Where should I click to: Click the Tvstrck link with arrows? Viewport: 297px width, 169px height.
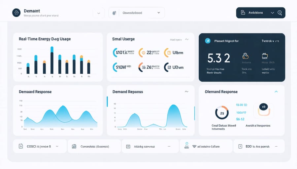[x=270, y=41]
